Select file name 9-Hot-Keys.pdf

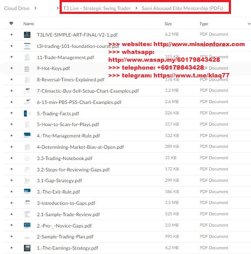(x=54, y=69)
